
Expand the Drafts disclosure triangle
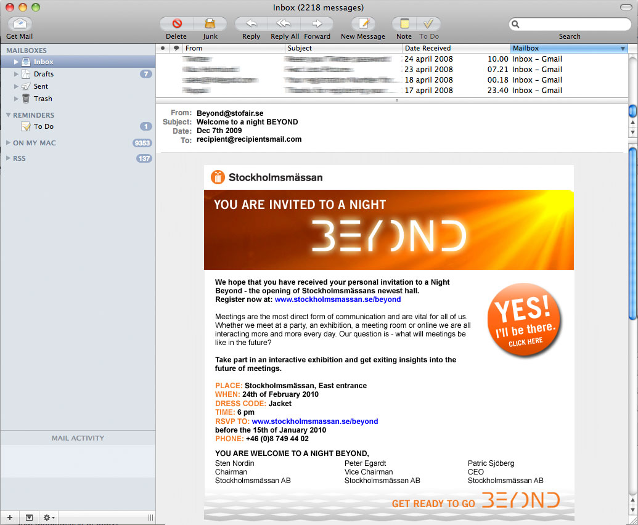point(16,74)
